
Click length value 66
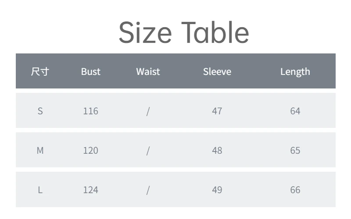295,190
